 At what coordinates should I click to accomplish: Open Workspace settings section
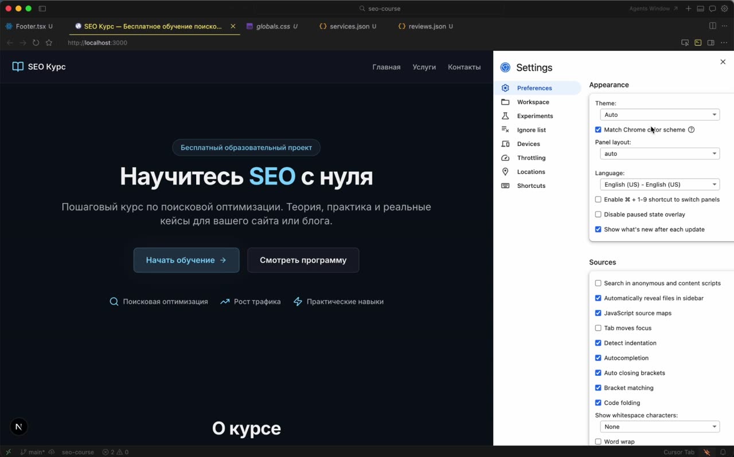point(533,102)
